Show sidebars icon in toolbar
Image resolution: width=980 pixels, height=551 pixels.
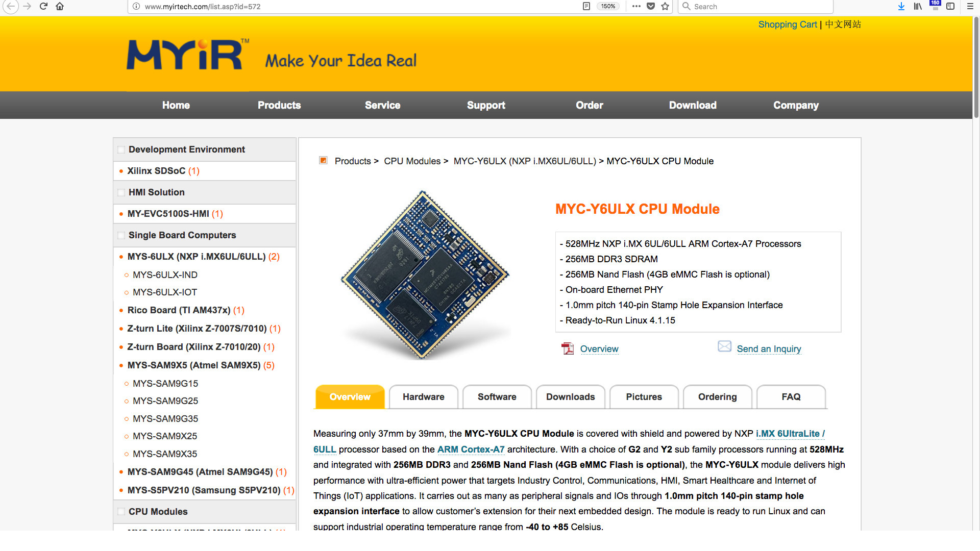[x=950, y=6]
